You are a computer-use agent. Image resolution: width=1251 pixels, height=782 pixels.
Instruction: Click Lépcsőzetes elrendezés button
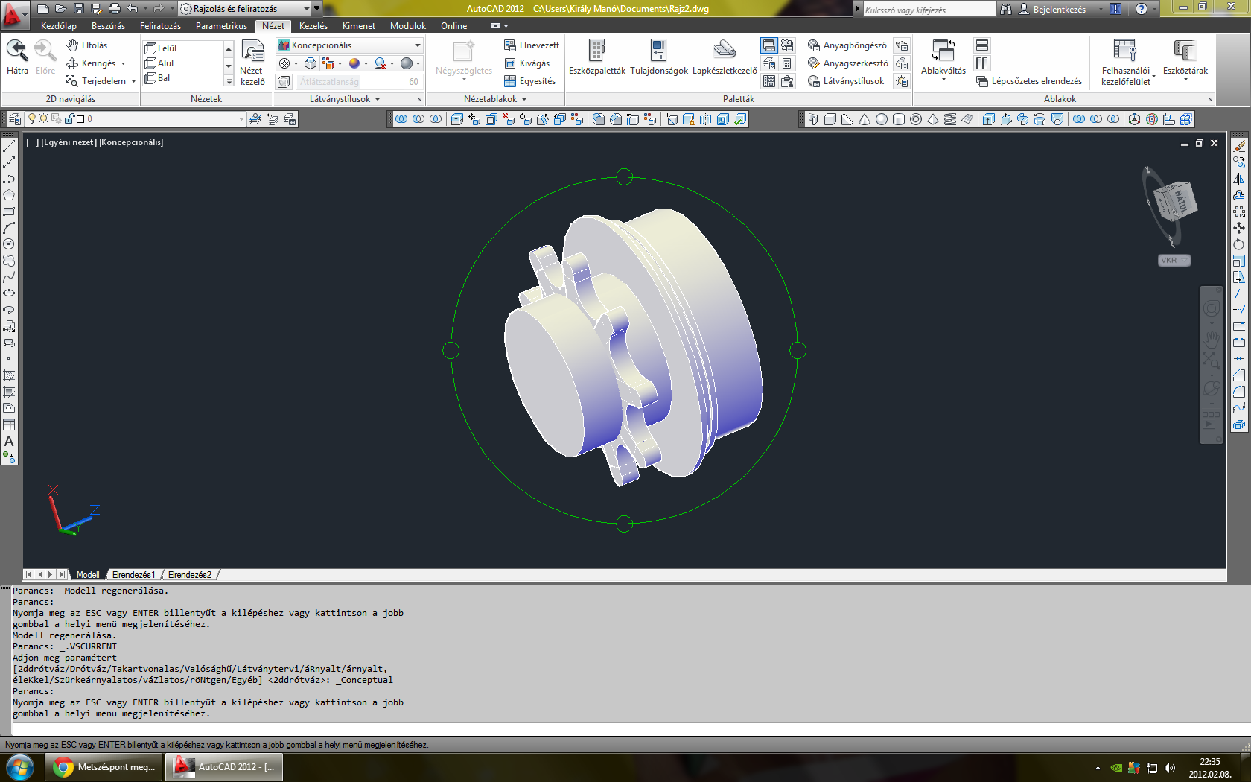[x=1029, y=81]
